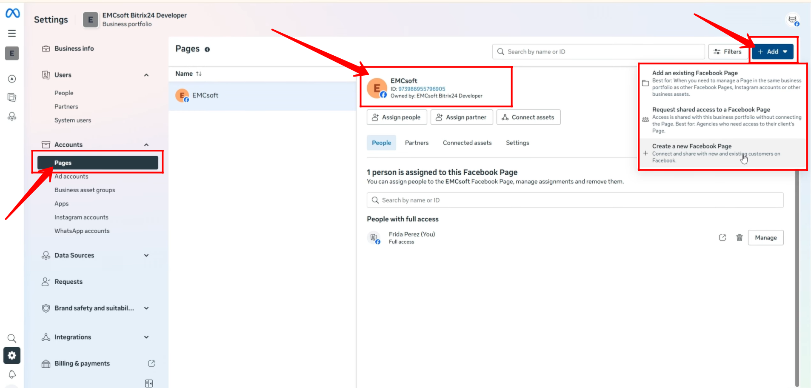Open Frida Perez profile via external link icon

point(722,238)
